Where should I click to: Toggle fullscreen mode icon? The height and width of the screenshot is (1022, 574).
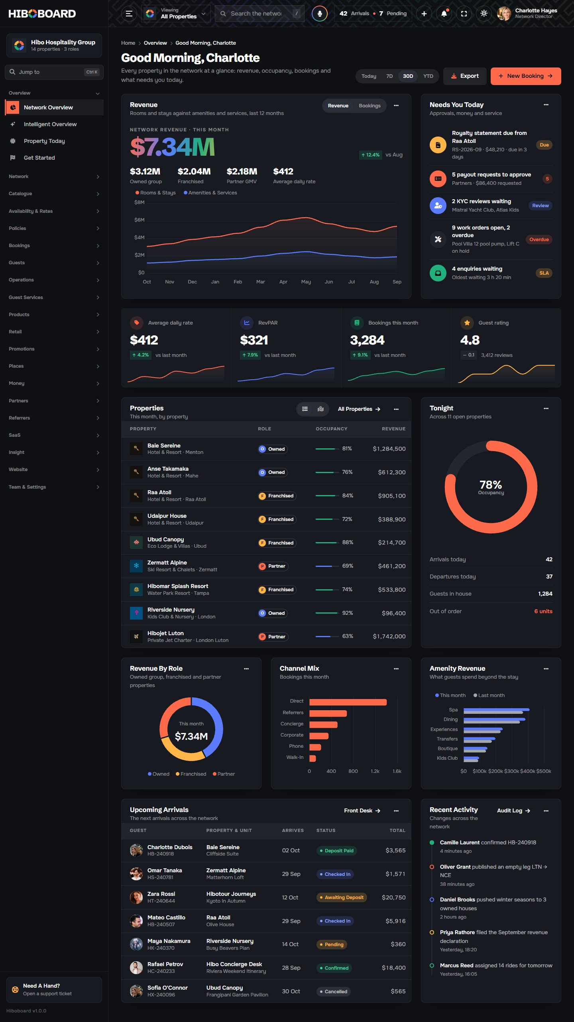[464, 14]
